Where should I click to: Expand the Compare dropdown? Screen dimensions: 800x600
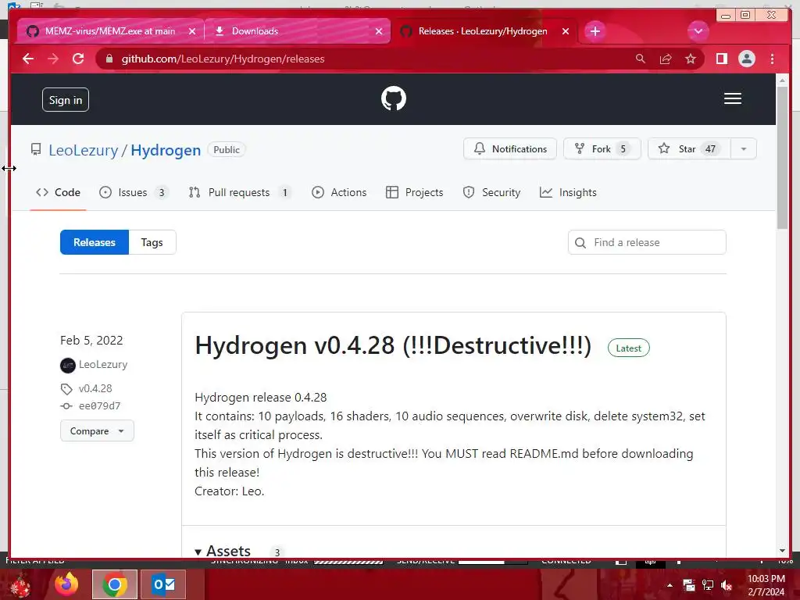tap(97, 431)
